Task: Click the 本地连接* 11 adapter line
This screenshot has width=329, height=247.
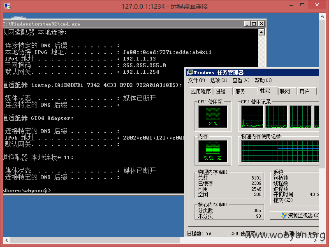Action: (38, 157)
